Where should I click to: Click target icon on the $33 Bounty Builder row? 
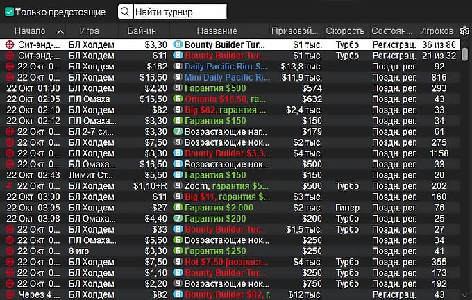click(x=10, y=229)
